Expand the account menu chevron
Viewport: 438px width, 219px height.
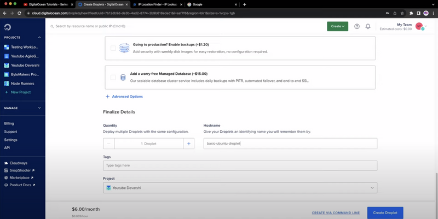pyautogui.click(x=426, y=26)
